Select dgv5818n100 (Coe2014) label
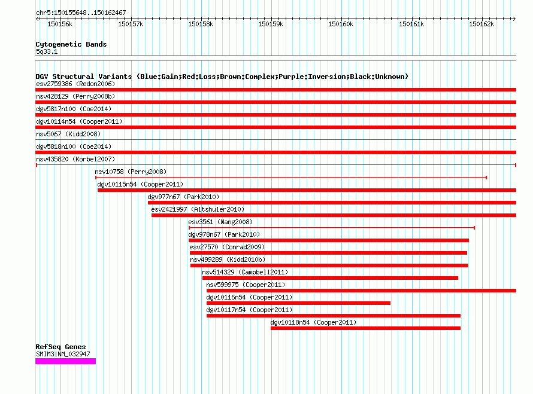This screenshot has height=394, width=533. click(74, 146)
